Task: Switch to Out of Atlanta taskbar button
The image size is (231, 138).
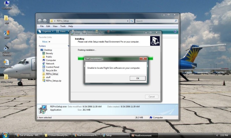Action: click(29, 135)
